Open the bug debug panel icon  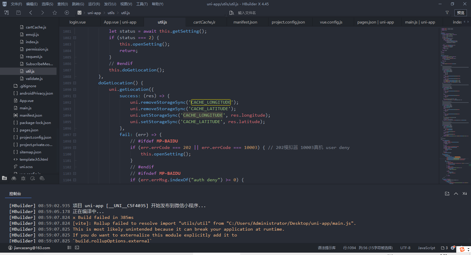pos(23,178)
